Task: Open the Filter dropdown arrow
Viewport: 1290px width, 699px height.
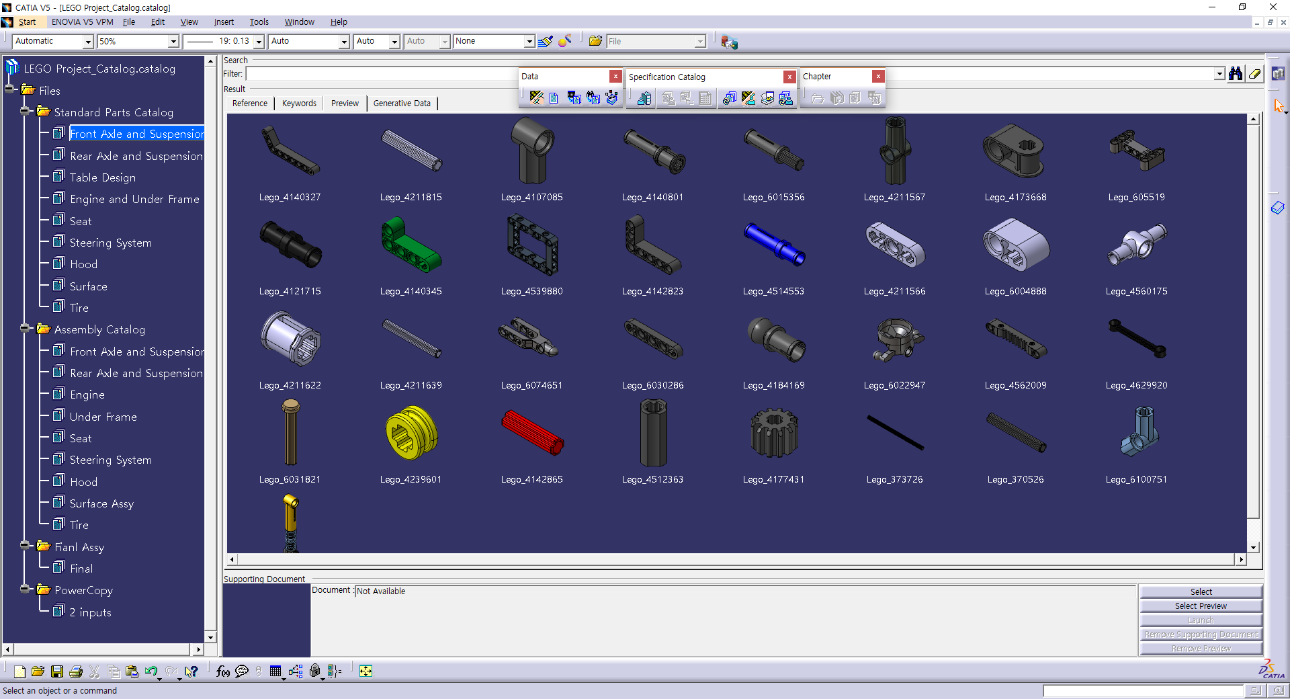Action: click(x=1219, y=74)
